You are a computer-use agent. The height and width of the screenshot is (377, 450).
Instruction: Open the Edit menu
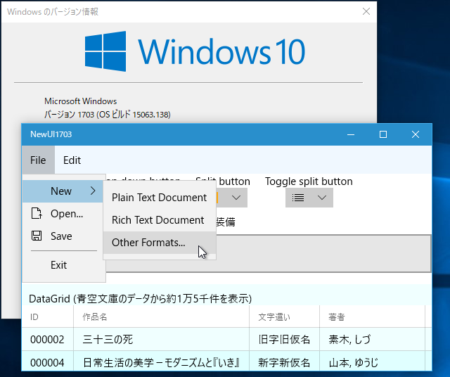pos(72,160)
